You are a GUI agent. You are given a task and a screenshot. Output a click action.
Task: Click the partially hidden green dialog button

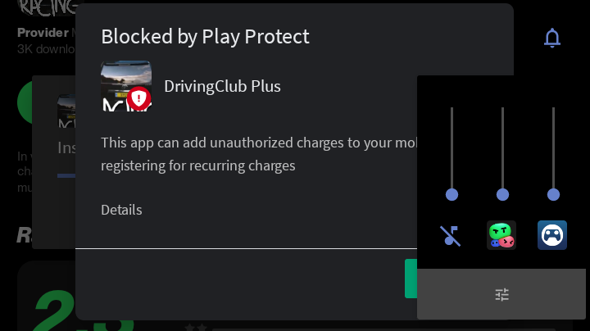(x=411, y=279)
